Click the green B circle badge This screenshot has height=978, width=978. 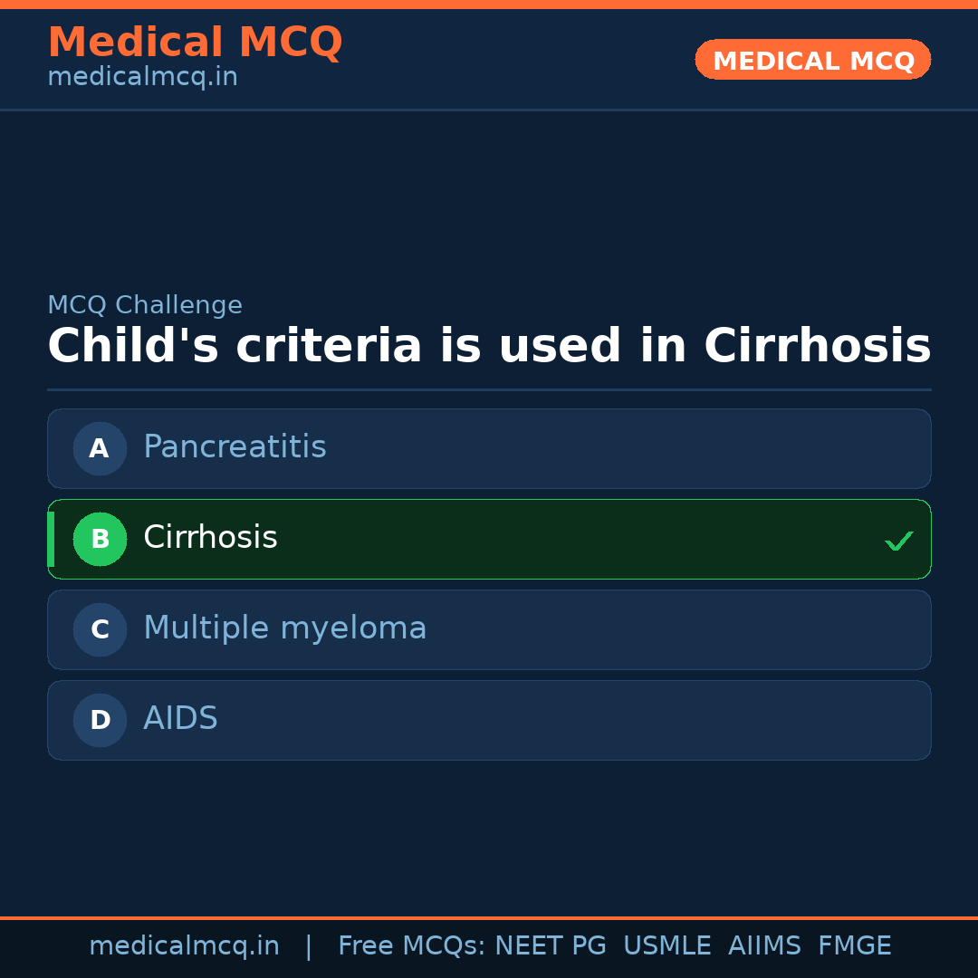point(100,539)
